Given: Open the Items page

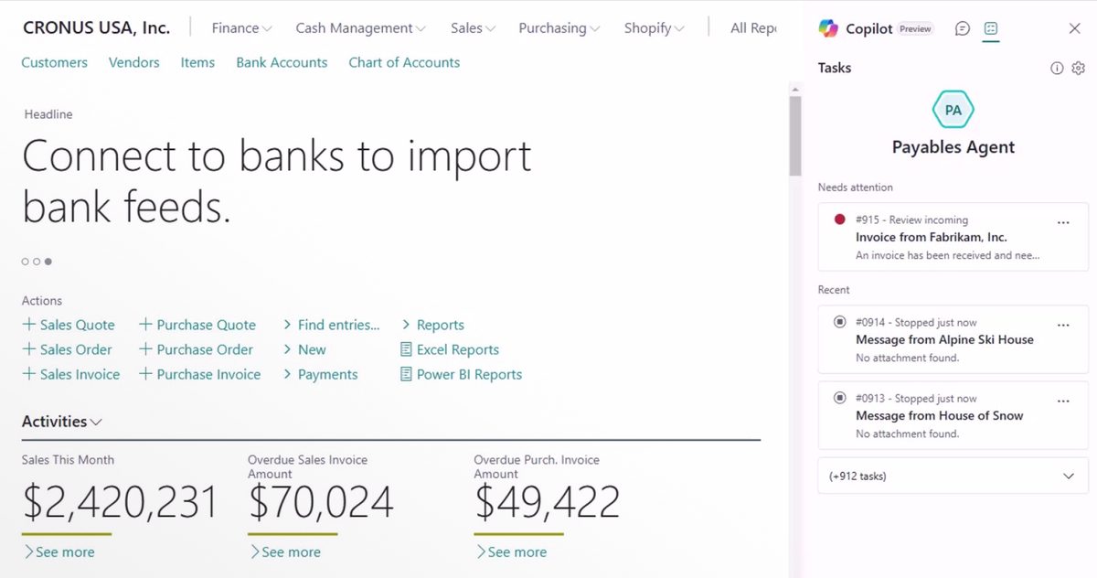Looking at the screenshot, I should pyautogui.click(x=197, y=62).
